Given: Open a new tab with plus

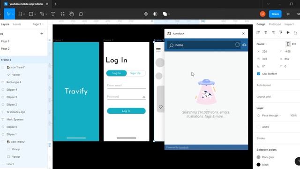Looking at the screenshot, I should (56, 4).
